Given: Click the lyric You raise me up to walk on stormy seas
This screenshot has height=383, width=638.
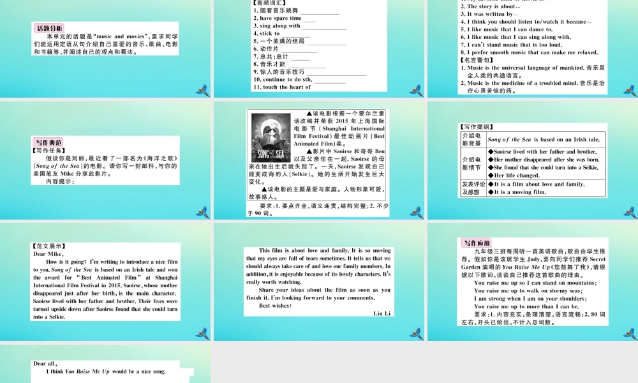Looking at the screenshot, I should coord(528,291).
